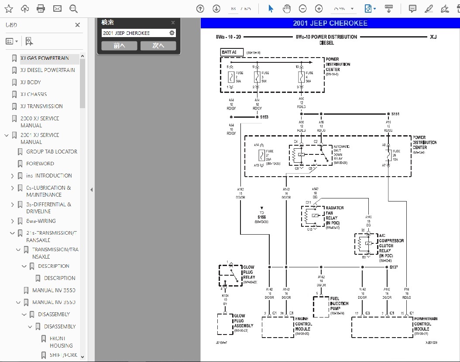Click 2001 JEEP CHEROKEE page header

pos(330,23)
